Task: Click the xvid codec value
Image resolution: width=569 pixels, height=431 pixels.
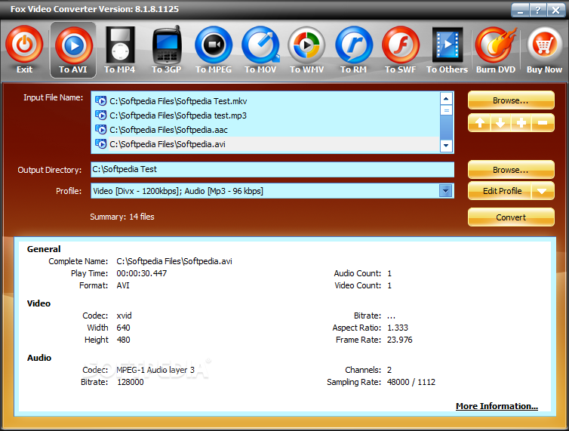Action: point(124,316)
